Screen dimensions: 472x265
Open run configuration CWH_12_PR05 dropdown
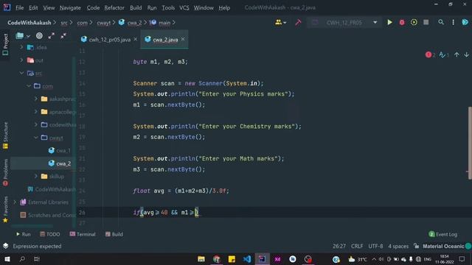point(344,23)
